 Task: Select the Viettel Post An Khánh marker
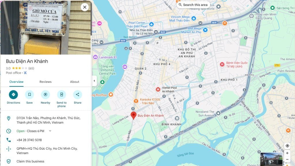(158, 89)
